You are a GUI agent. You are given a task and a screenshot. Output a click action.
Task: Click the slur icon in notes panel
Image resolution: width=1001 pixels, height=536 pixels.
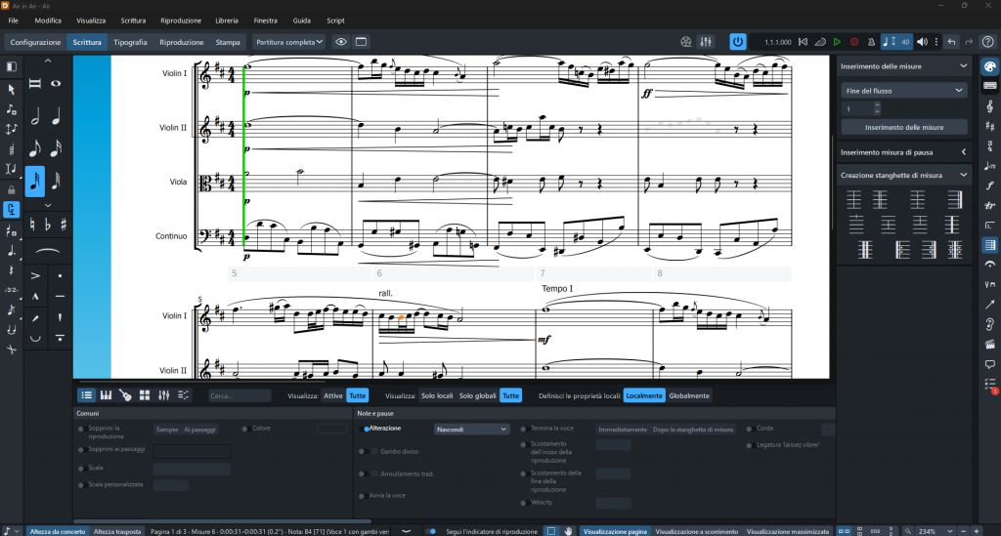(48, 251)
